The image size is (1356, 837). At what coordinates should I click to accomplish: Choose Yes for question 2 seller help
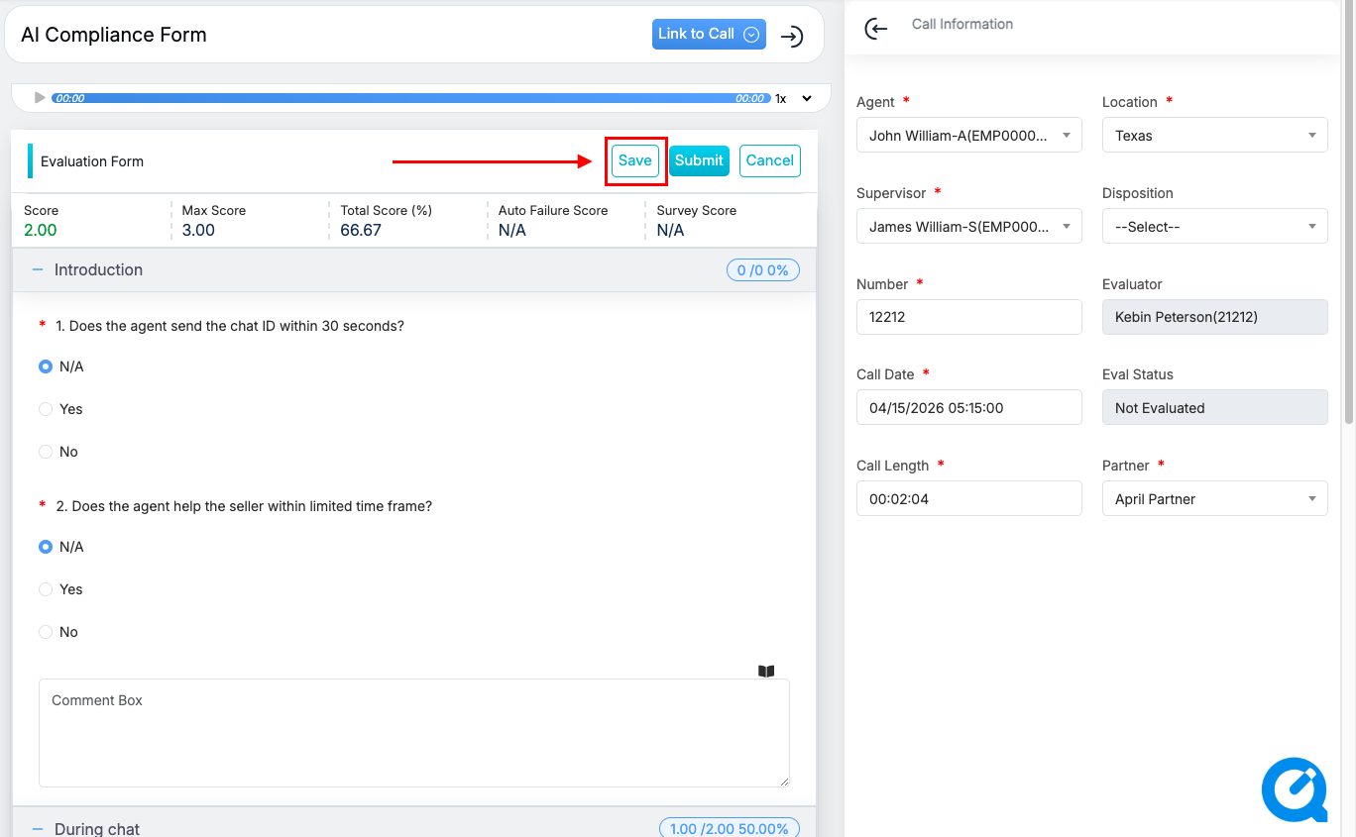[x=46, y=589]
